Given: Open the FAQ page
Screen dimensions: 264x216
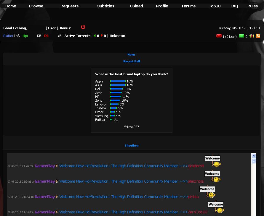Looking at the screenshot, I should pyautogui.click(x=234, y=6).
